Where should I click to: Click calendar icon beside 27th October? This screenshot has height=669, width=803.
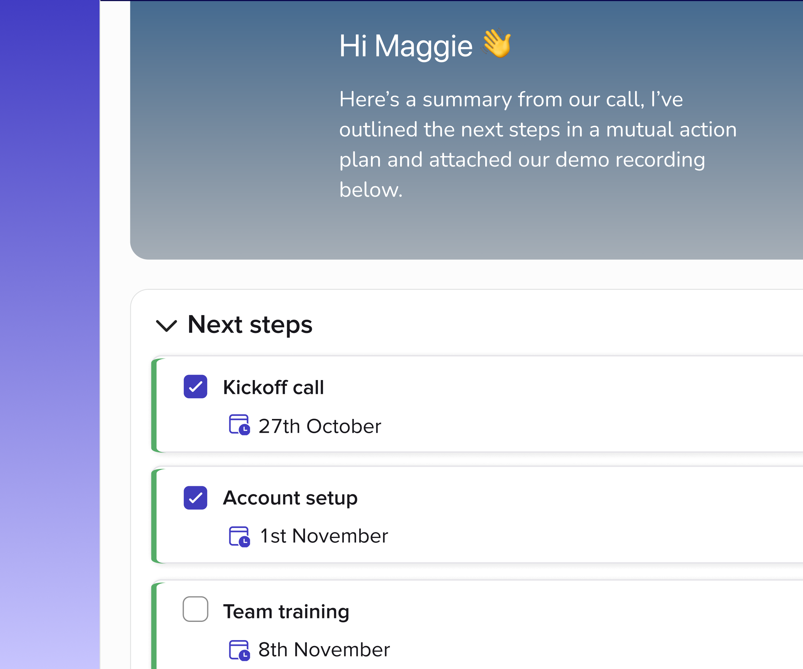[x=239, y=425]
